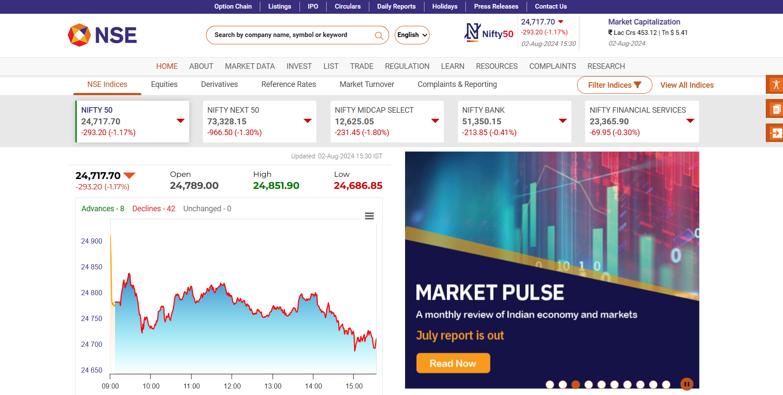Screen dimensions: 783x395
Task: Switch to the Derivatives tab
Action: click(219, 84)
